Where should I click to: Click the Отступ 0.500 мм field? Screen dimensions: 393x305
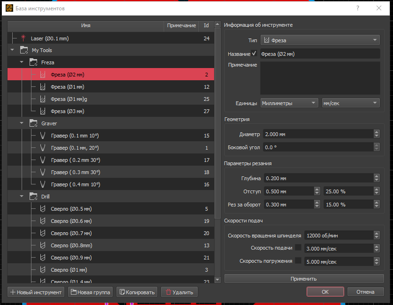[289, 191]
